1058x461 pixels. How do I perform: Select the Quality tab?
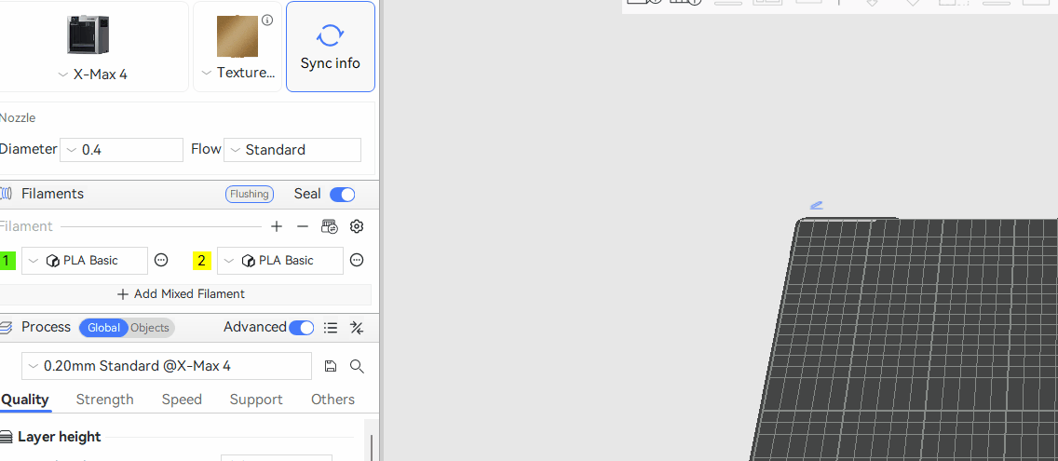(25, 400)
